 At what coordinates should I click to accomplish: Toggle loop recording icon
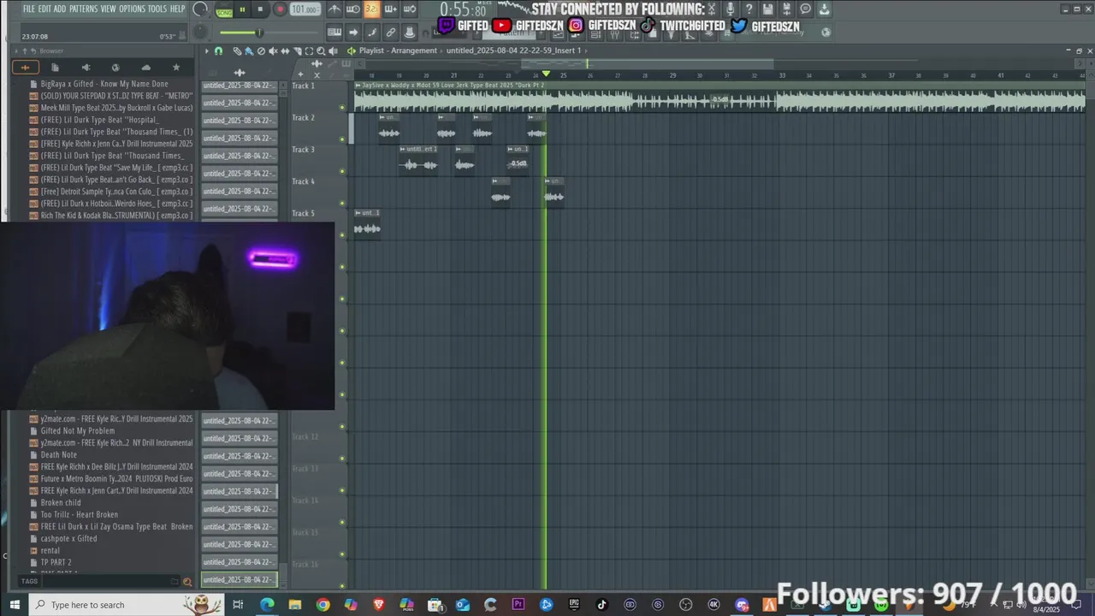click(409, 9)
